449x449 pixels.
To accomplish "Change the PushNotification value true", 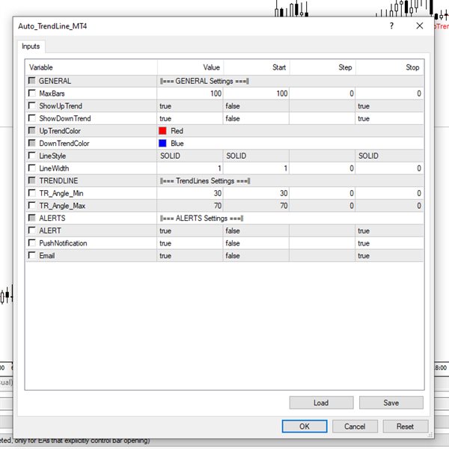I will click(190, 243).
